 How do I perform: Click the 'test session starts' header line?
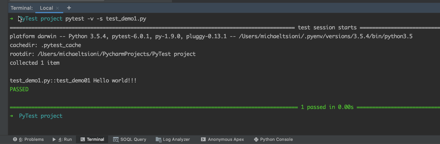(x=327, y=28)
